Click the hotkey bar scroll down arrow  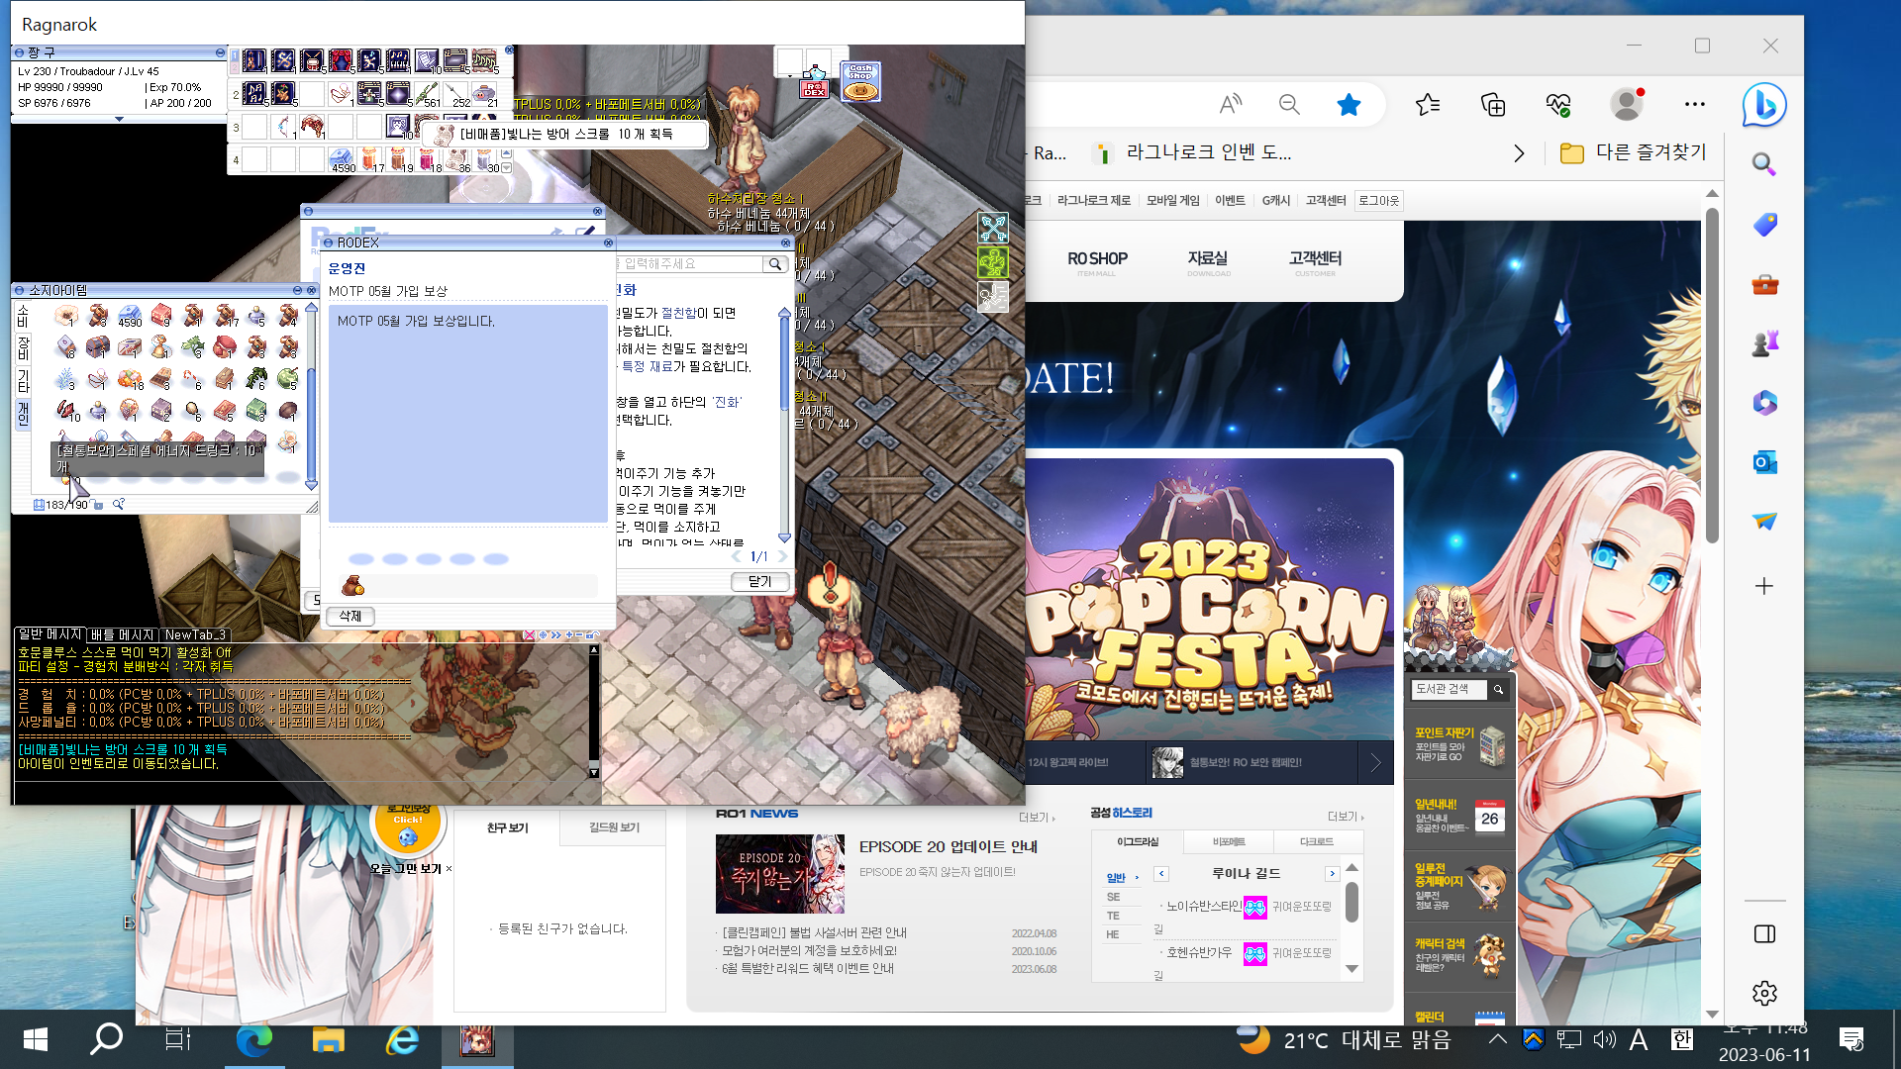507,168
